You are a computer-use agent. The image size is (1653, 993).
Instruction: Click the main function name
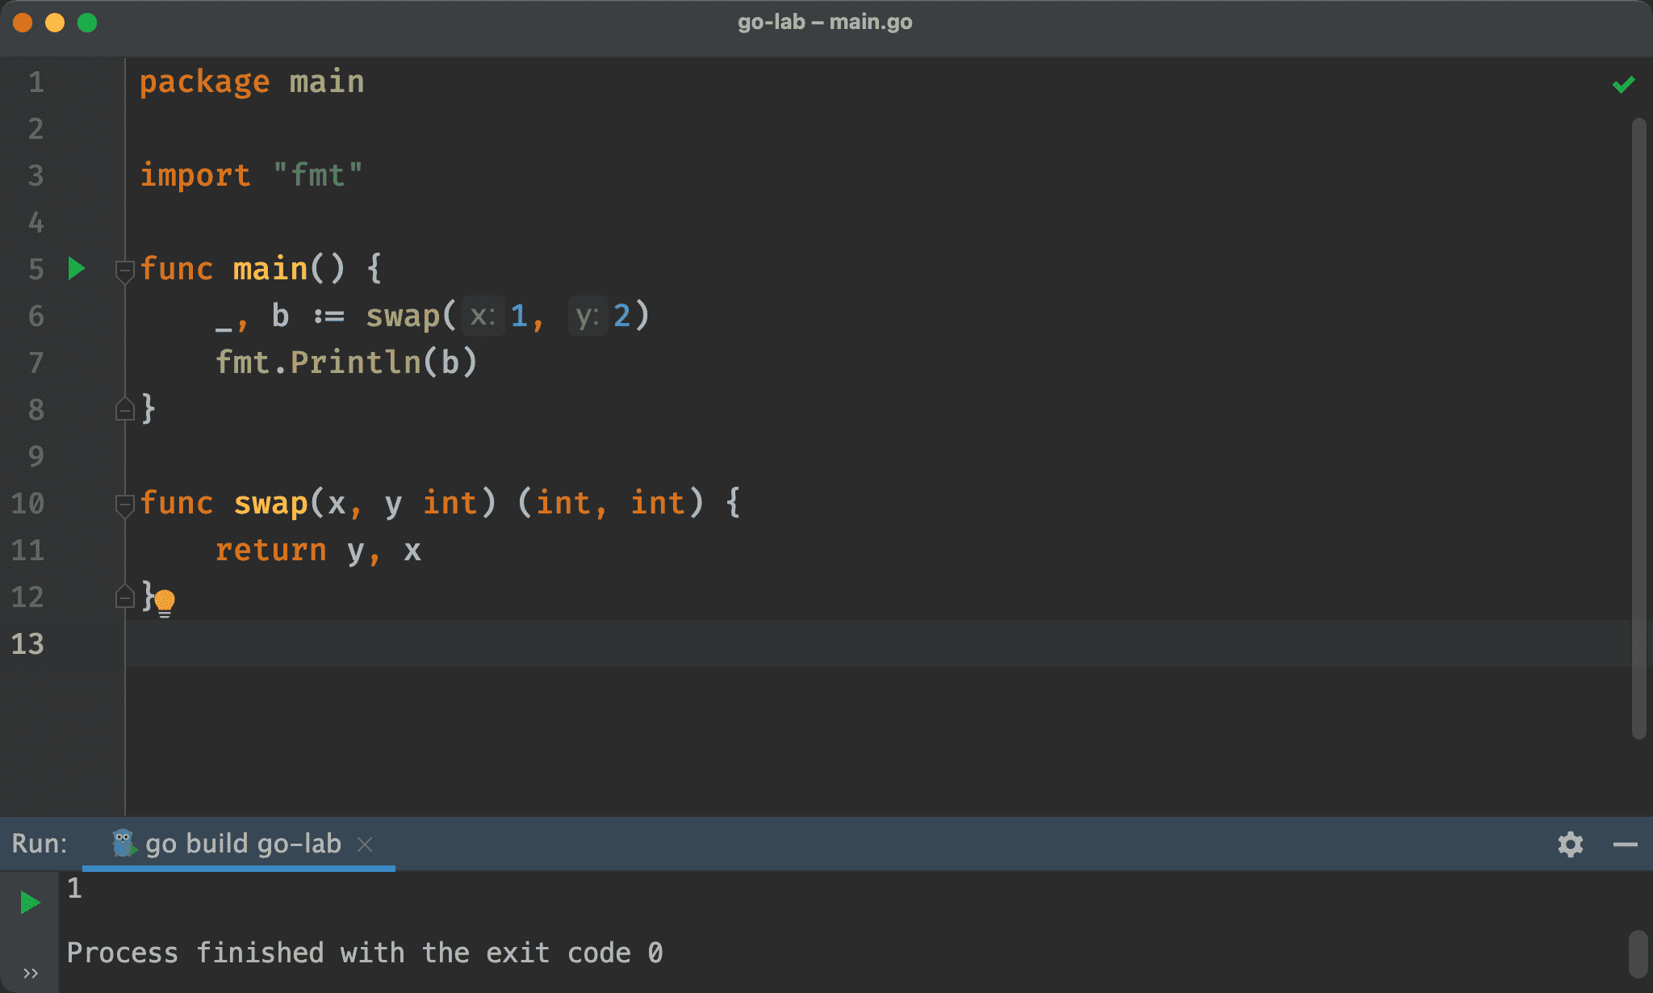(270, 269)
